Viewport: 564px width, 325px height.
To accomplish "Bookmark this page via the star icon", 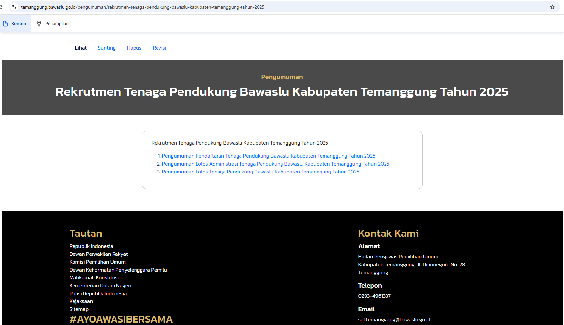I will [552, 7].
